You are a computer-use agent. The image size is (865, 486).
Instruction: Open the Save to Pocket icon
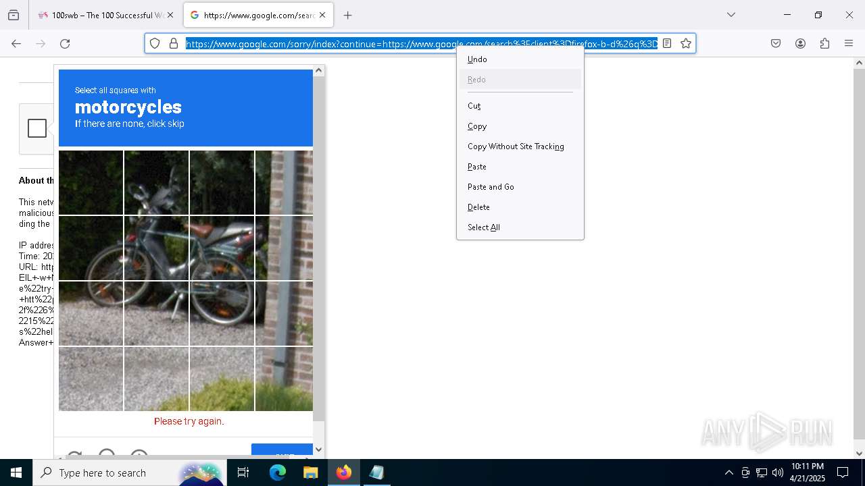[776, 43]
